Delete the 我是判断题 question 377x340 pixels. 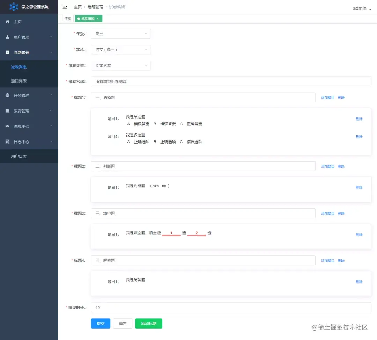coord(359,187)
